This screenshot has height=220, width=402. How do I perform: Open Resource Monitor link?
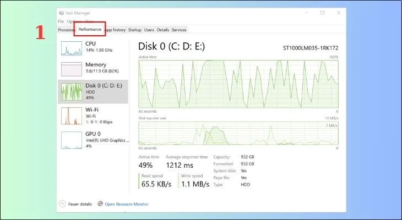[127, 204]
